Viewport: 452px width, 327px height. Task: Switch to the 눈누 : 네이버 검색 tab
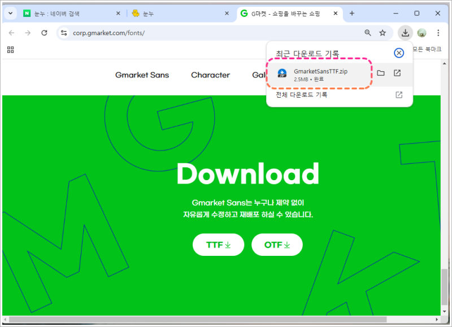pyautogui.click(x=68, y=12)
